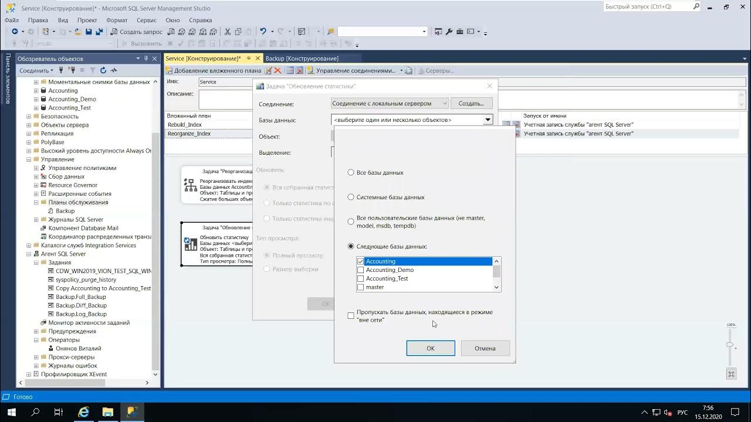Click the Refresh icon in Object Explorer
This screenshot has width=751, height=422.
(103, 70)
